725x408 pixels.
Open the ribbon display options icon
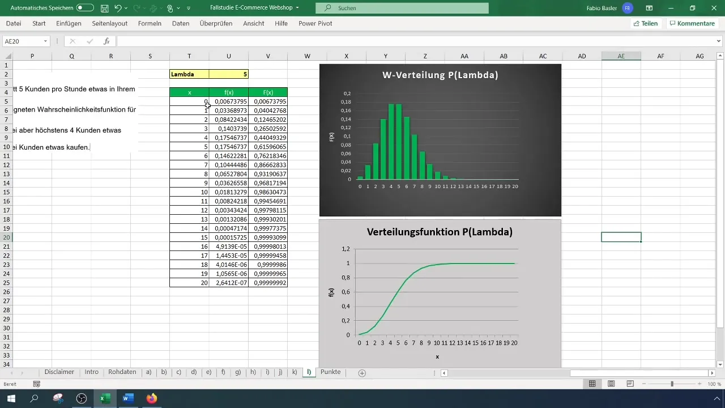pyautogui.click(x=649, y=8)
